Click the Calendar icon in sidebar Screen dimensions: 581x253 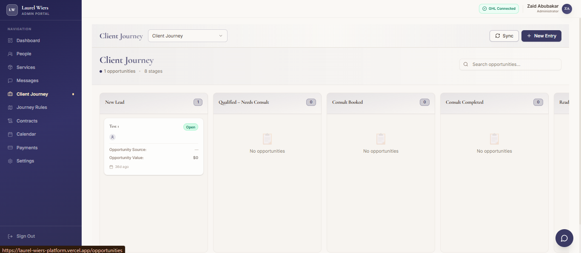pos(10,134)
